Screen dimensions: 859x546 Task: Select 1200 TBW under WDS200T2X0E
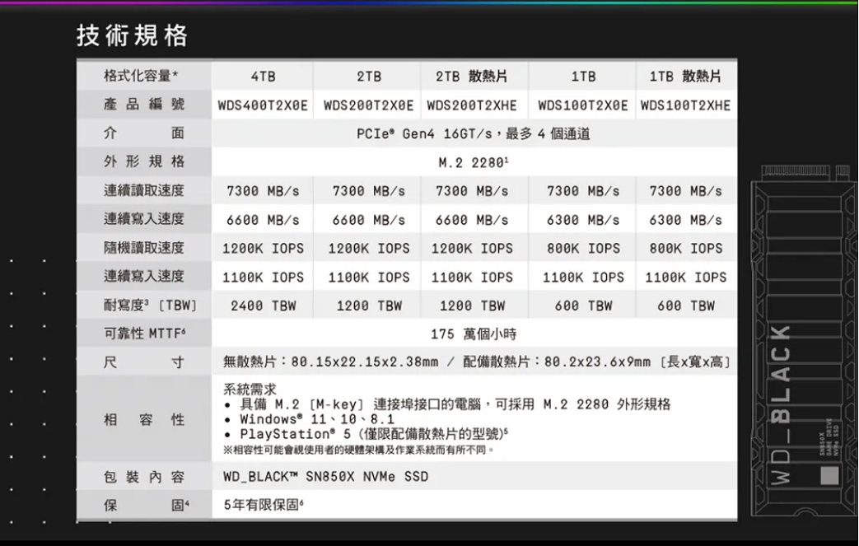point(369,306)
